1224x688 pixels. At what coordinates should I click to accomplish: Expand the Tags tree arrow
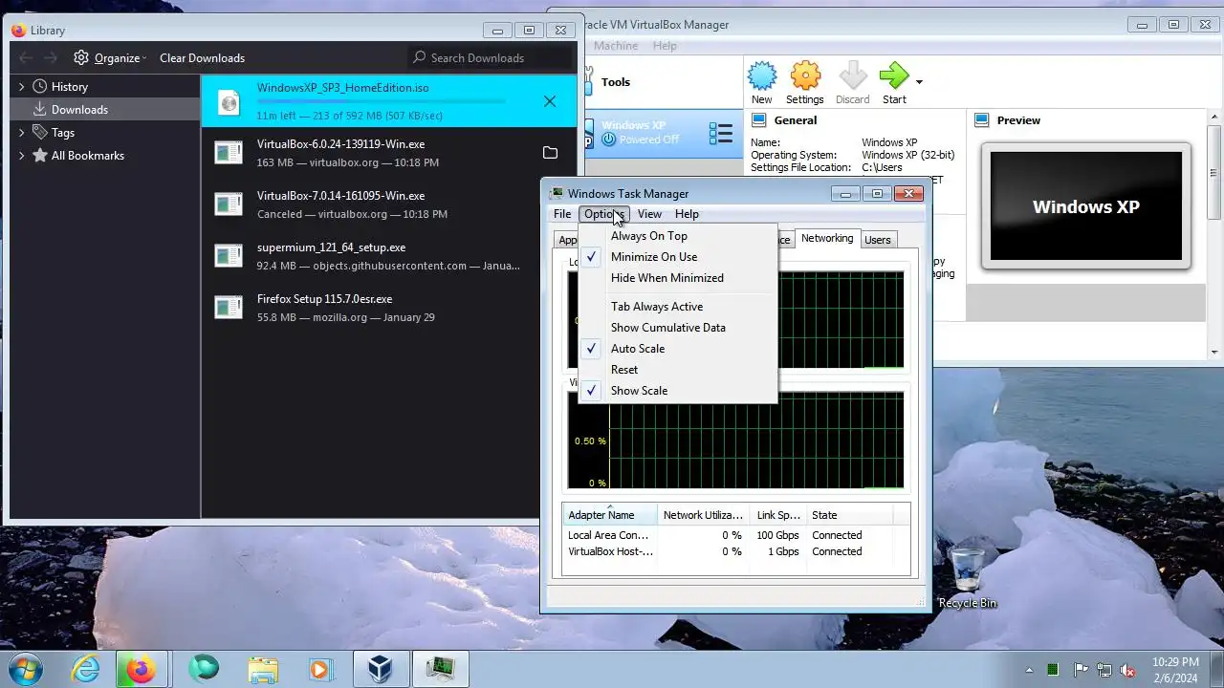point(22,132)
